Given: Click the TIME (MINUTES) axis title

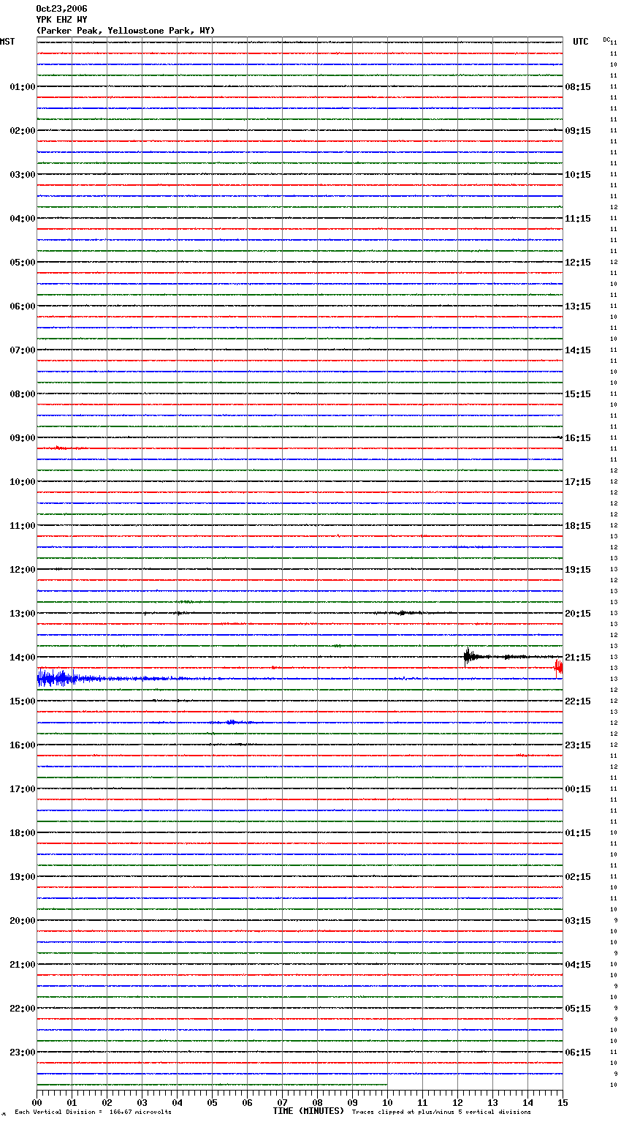Looking at the screenshot, I should [308, 1111].
